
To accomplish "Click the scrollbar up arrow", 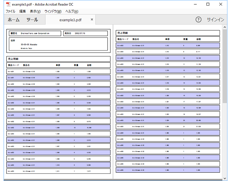I will tap(225, 27).
